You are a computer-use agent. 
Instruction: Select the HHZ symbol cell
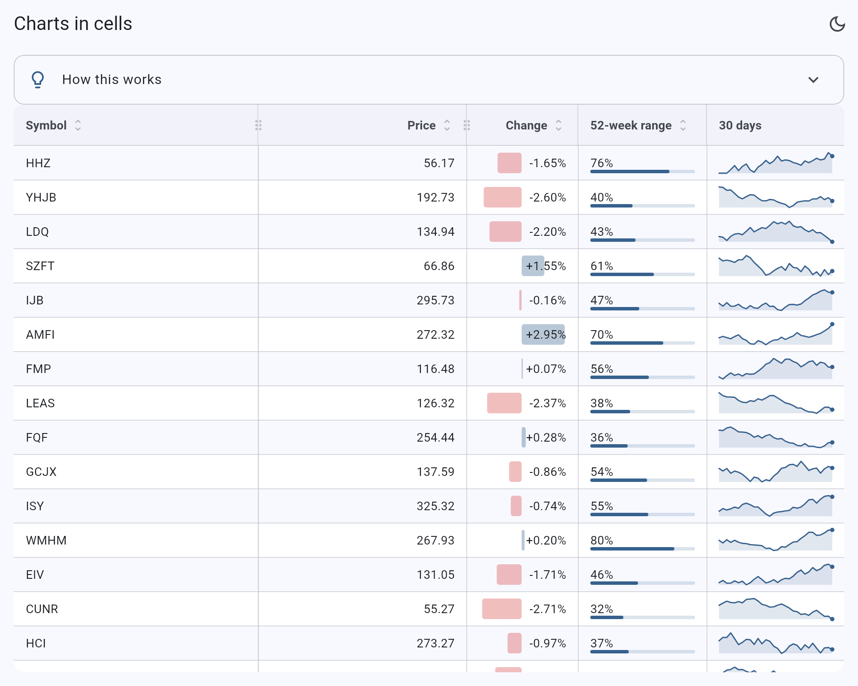(136, 163)
